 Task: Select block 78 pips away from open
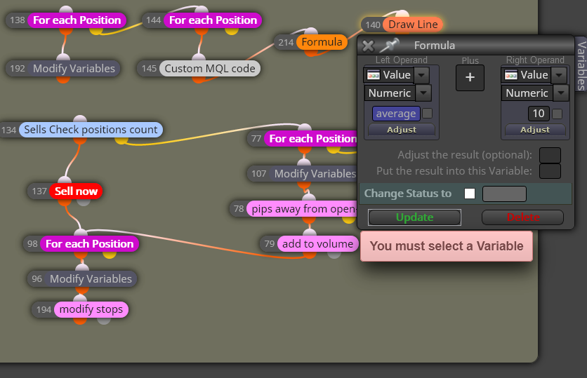coord(303,208)
